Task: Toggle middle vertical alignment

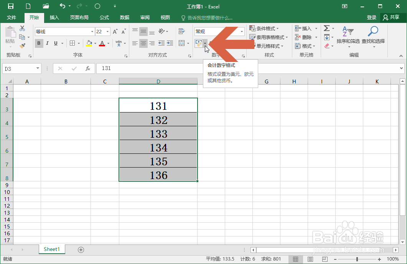Action: (143, 32)
